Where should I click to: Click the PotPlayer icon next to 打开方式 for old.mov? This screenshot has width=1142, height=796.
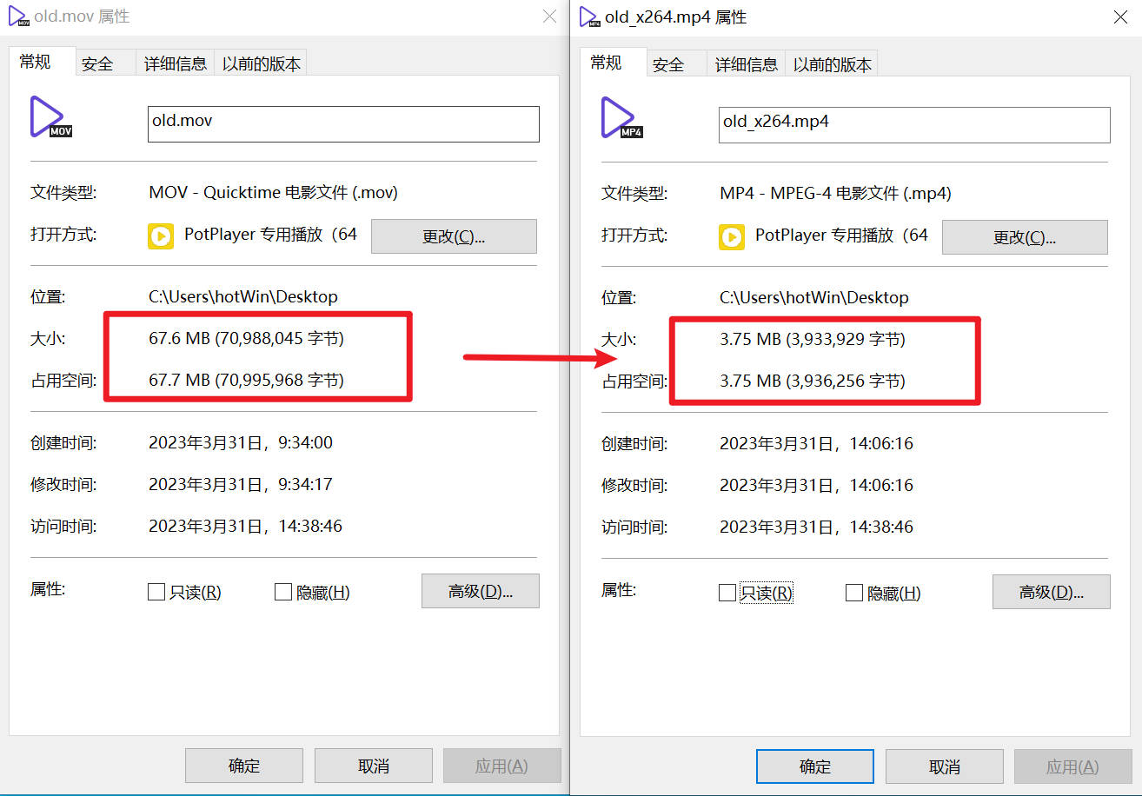pos(160,235)
